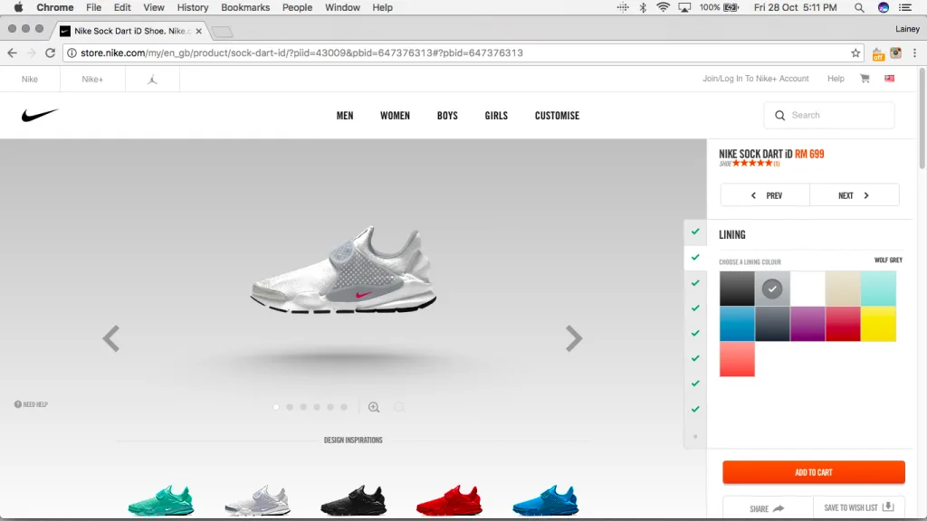Open Need Help via the question mark icon
This screenshot has width=927, height=521.
point(19,404)
